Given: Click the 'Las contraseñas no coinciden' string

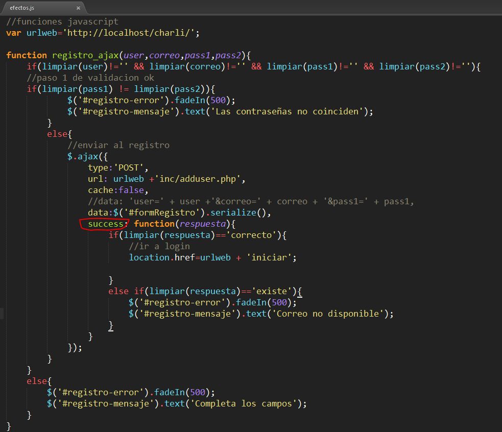Looking at the screenshot, I should [288, 111].
